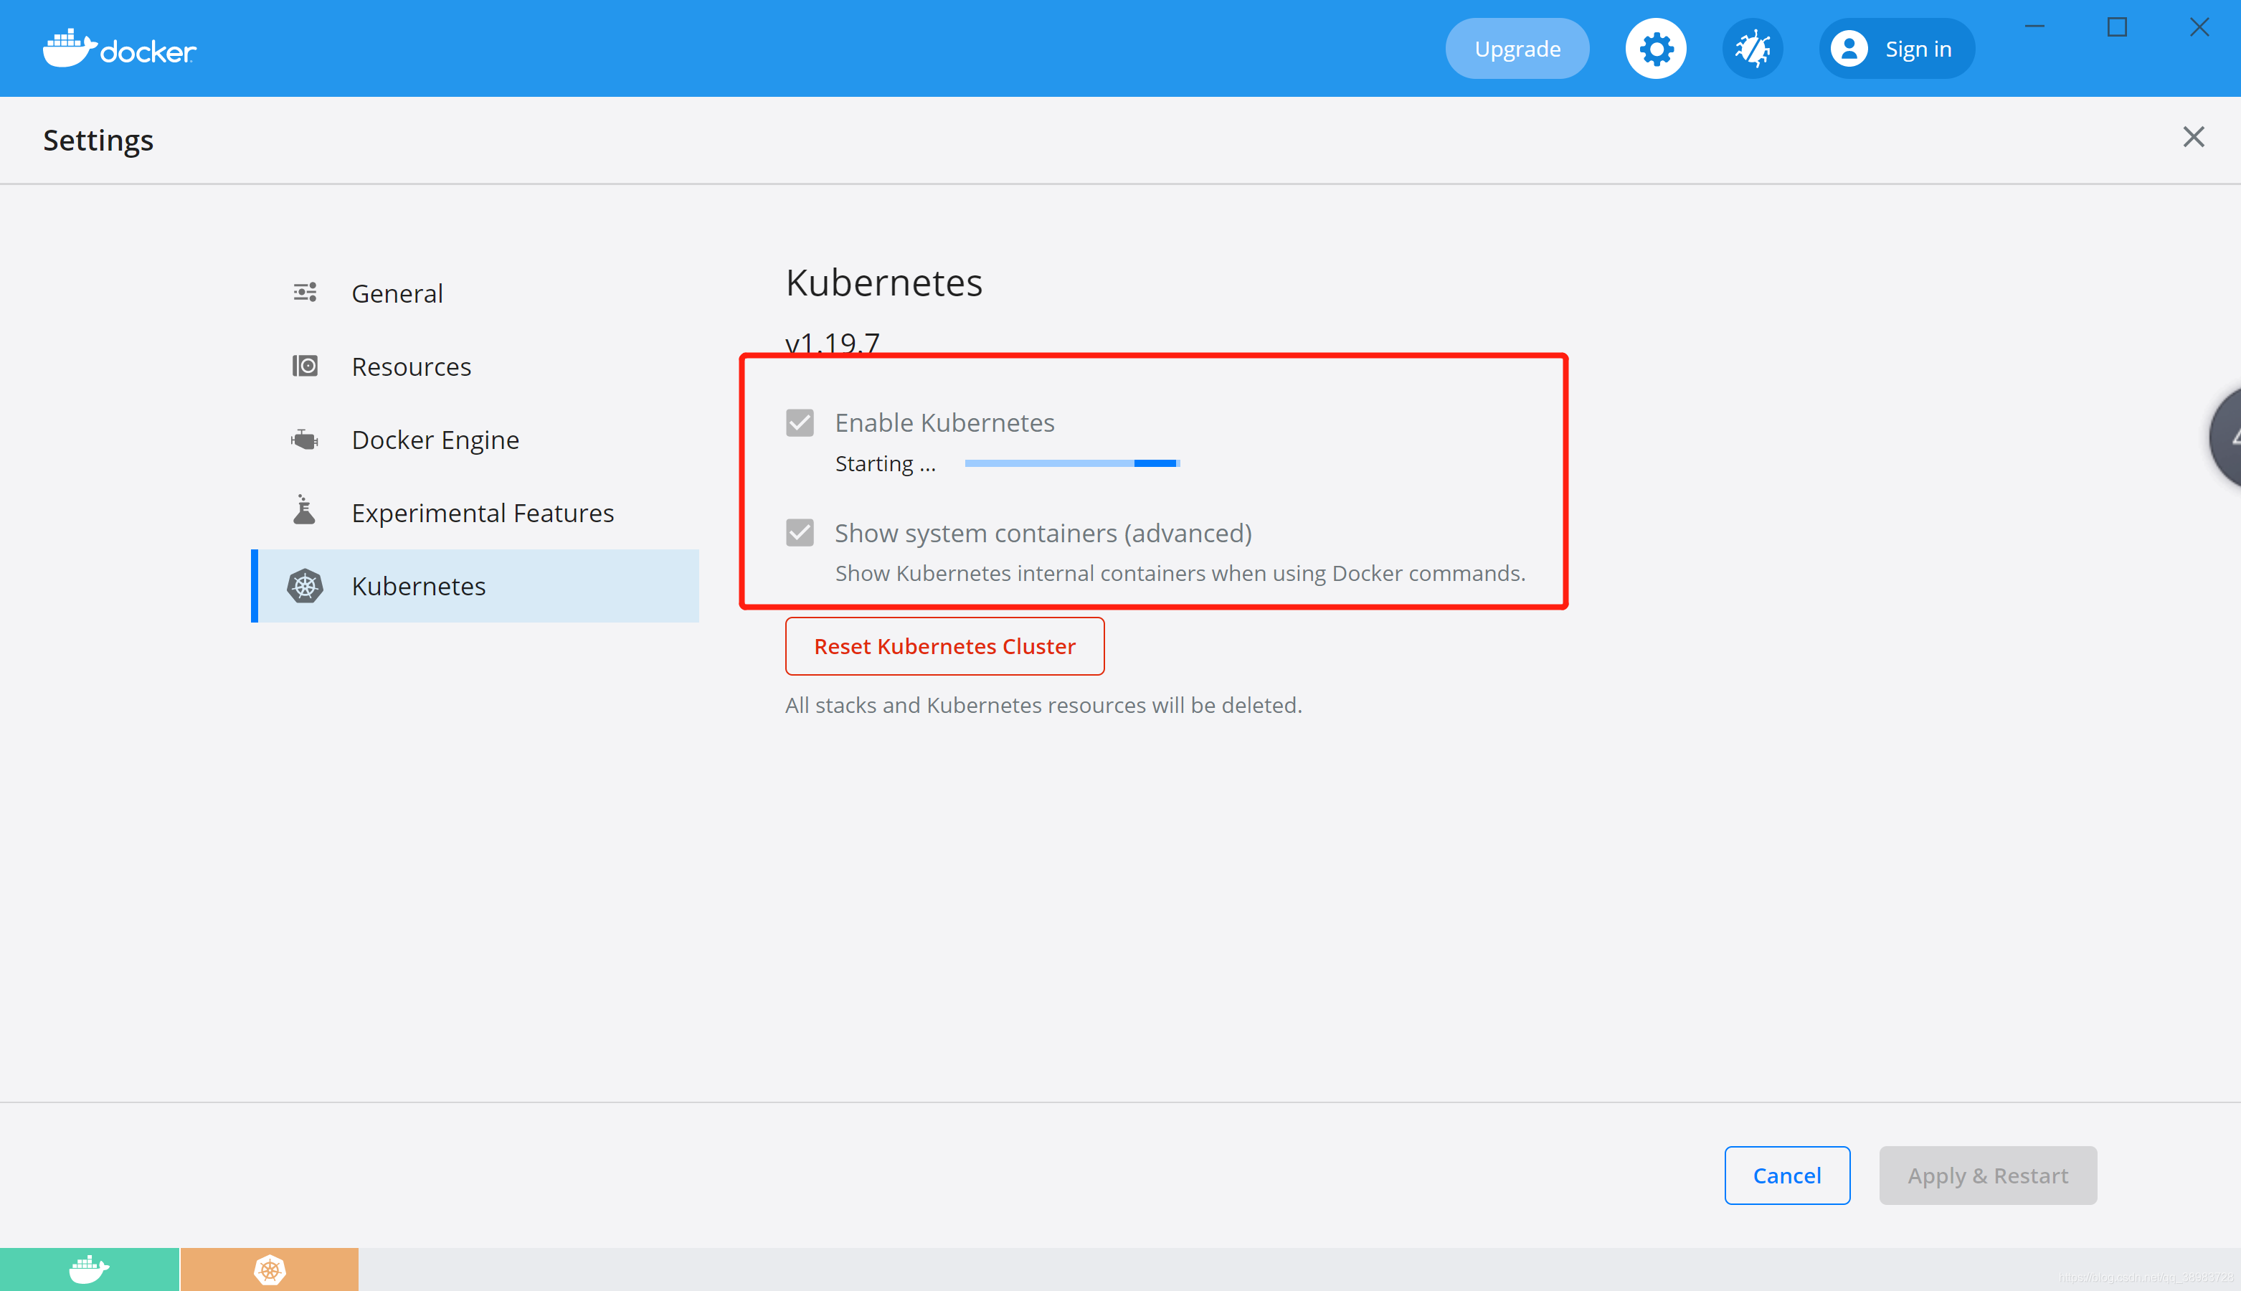Image resolution: width=2241 pixels, height=1291 pixels.
Task: Toggle Show system containers checkbox
Action: [x=800, y=533]
